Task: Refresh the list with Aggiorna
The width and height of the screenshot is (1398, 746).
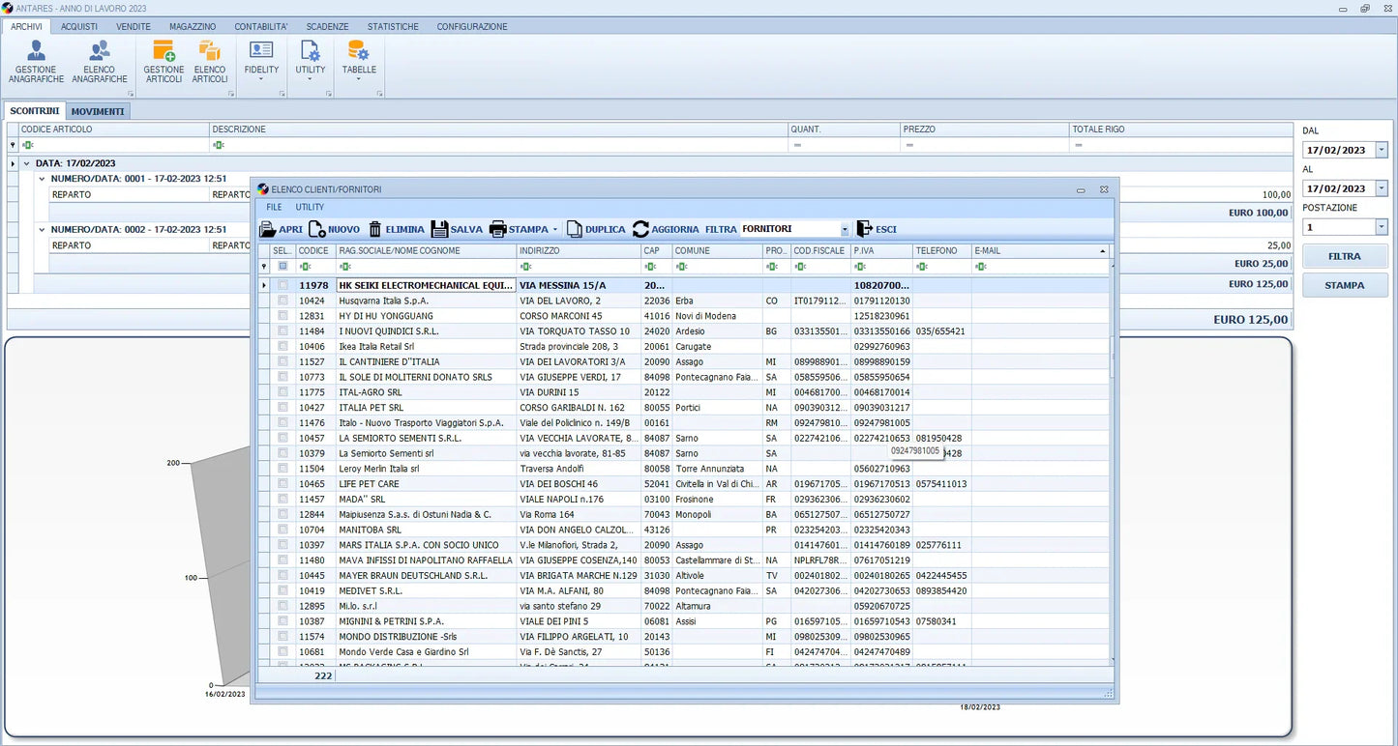Action: coord(666,229)
